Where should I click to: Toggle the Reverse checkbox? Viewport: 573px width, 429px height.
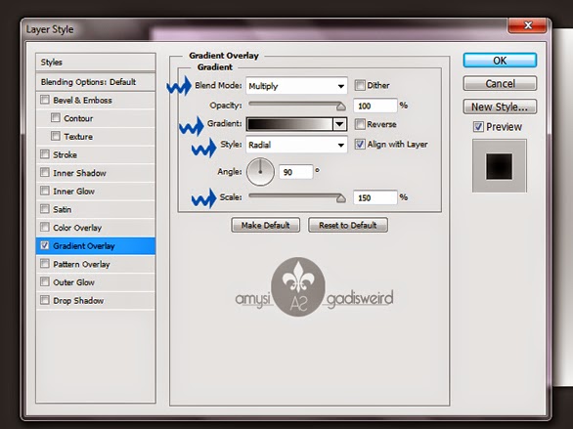(x=360, y=124)
